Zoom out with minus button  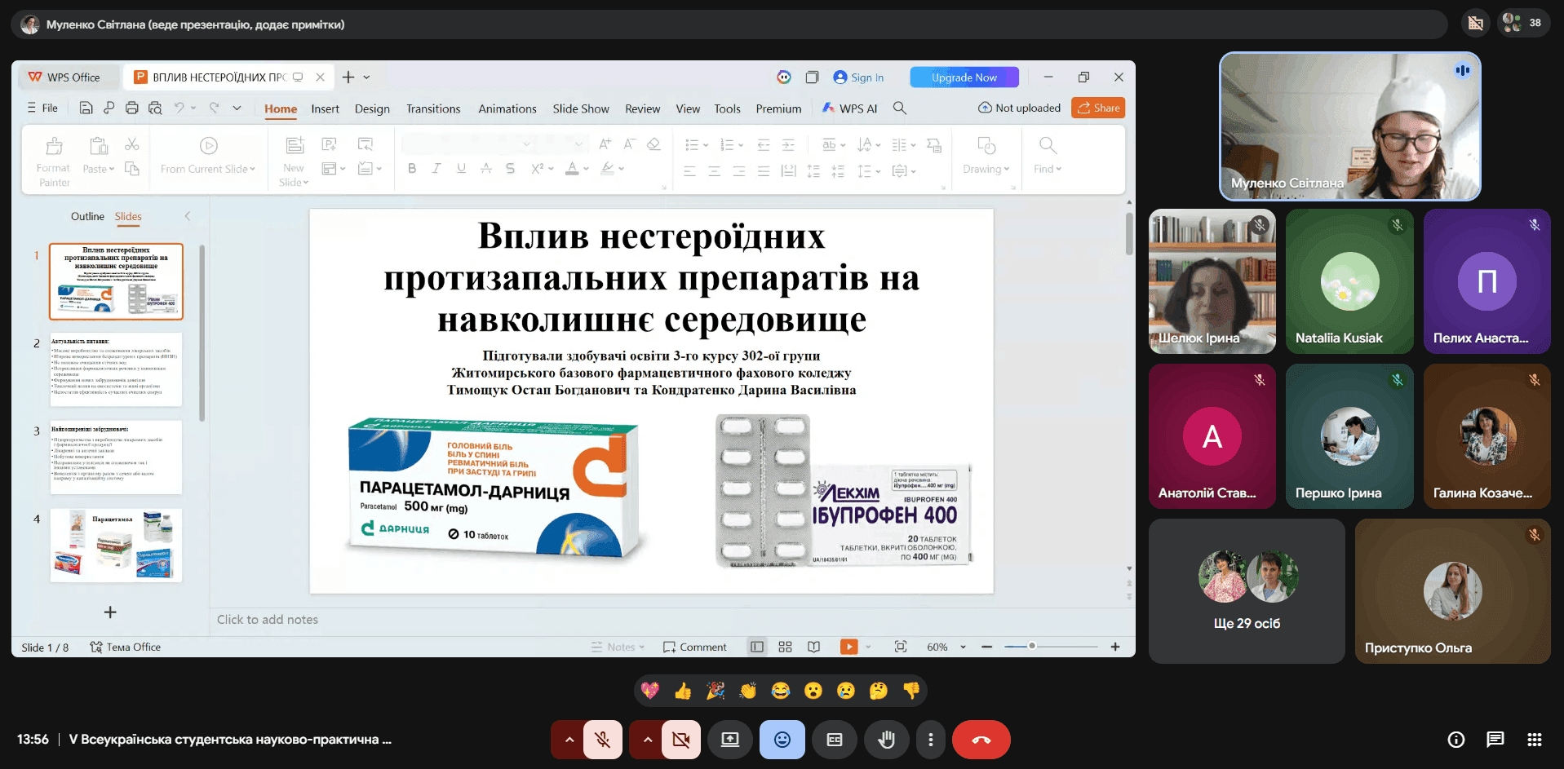pos(987,647)
